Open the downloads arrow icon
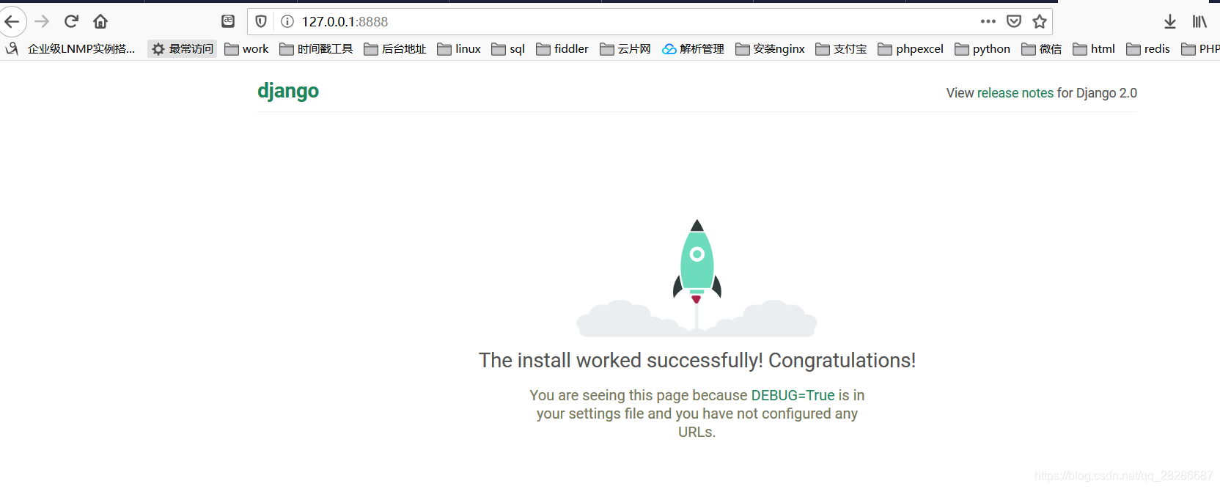 (x=1170, y=21)
